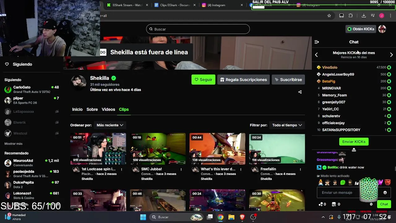Switch to the Inicio tab
The width and height of the screenshot is (396, 223).
tap(77, 109)
